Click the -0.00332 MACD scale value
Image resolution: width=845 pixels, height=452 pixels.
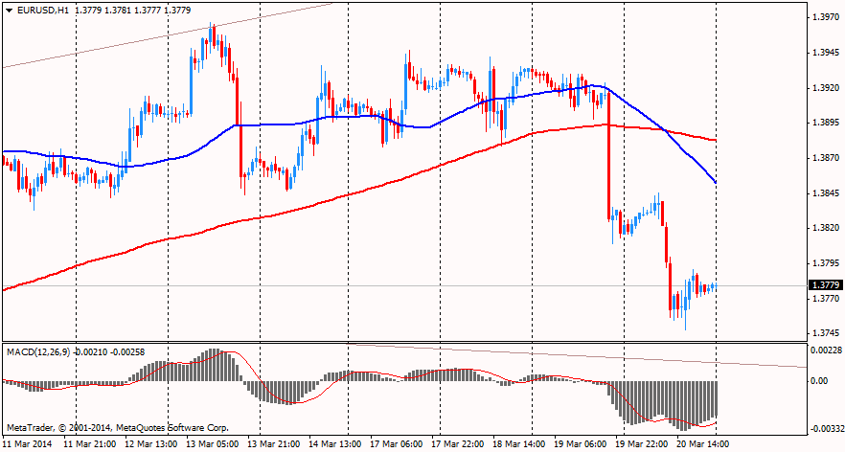(827, 429)
